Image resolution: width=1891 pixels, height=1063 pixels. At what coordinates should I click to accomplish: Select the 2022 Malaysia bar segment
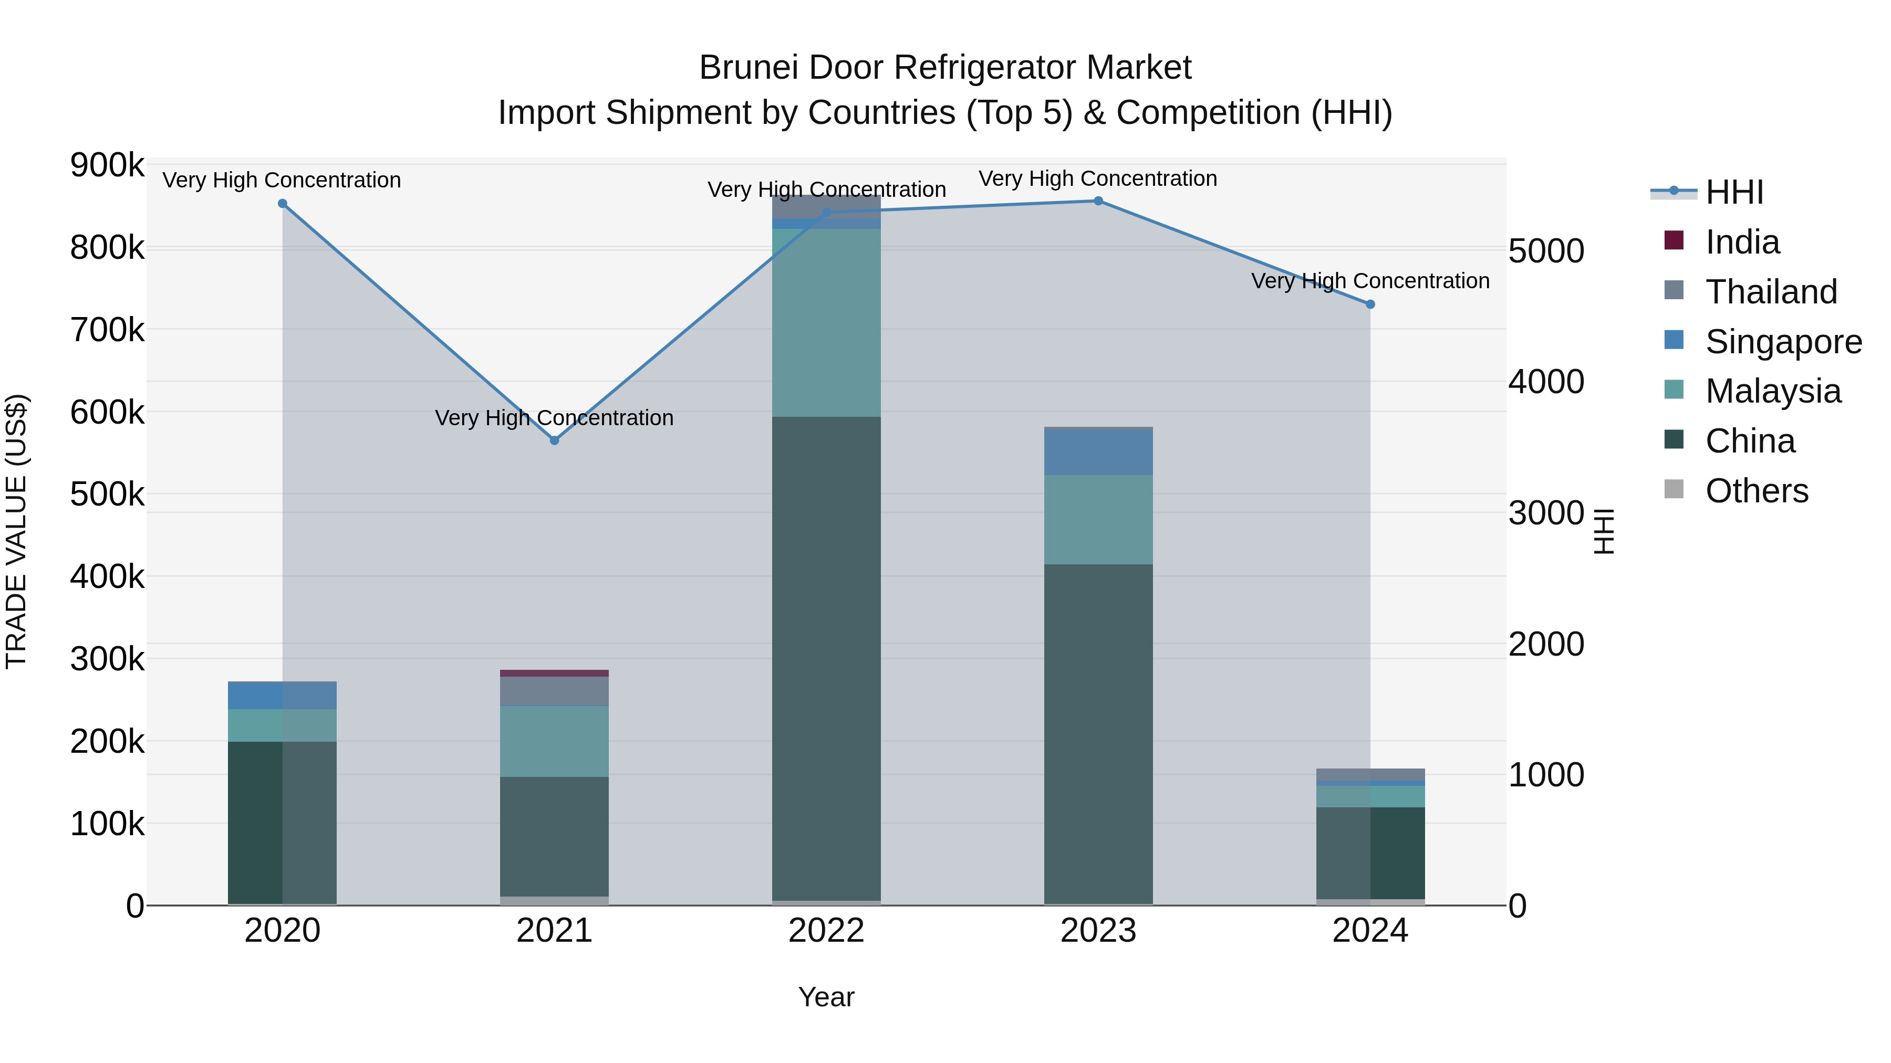pos(827,323)
